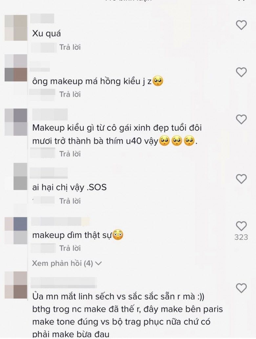Reply to 'Xu quá' via Trả lời

click(x=70, y=47)
